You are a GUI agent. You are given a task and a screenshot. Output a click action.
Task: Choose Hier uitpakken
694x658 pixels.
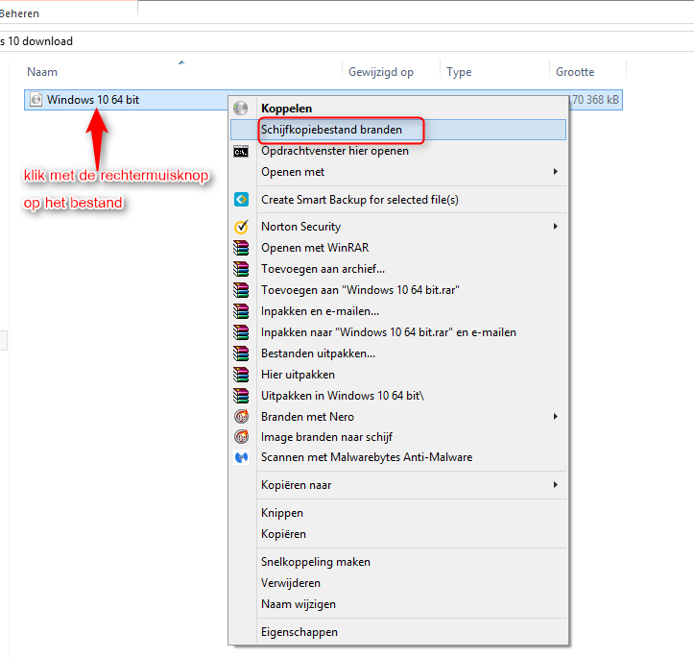coord(398,375)
